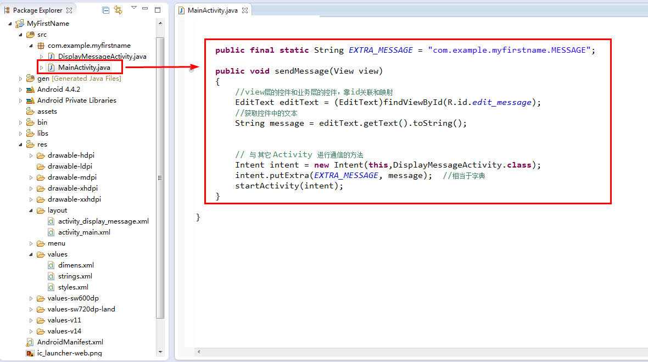Select the MainActivity.java editor tab

pos(213,10)
